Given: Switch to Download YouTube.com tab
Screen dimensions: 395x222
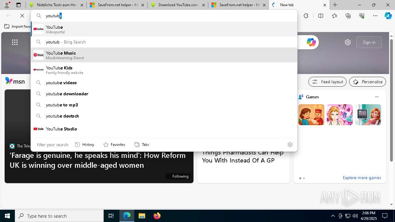Looking at the screenshot, I should pyautogui.click(x=177, y=5).
